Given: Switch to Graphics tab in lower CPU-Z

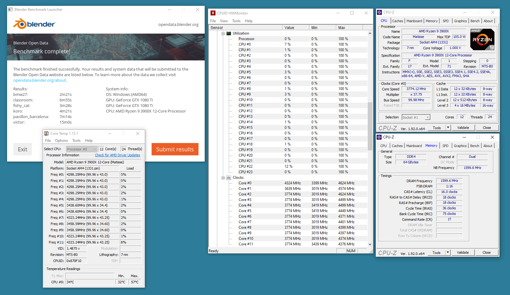Looking at the screenshot, I should (x=460, y=146).
